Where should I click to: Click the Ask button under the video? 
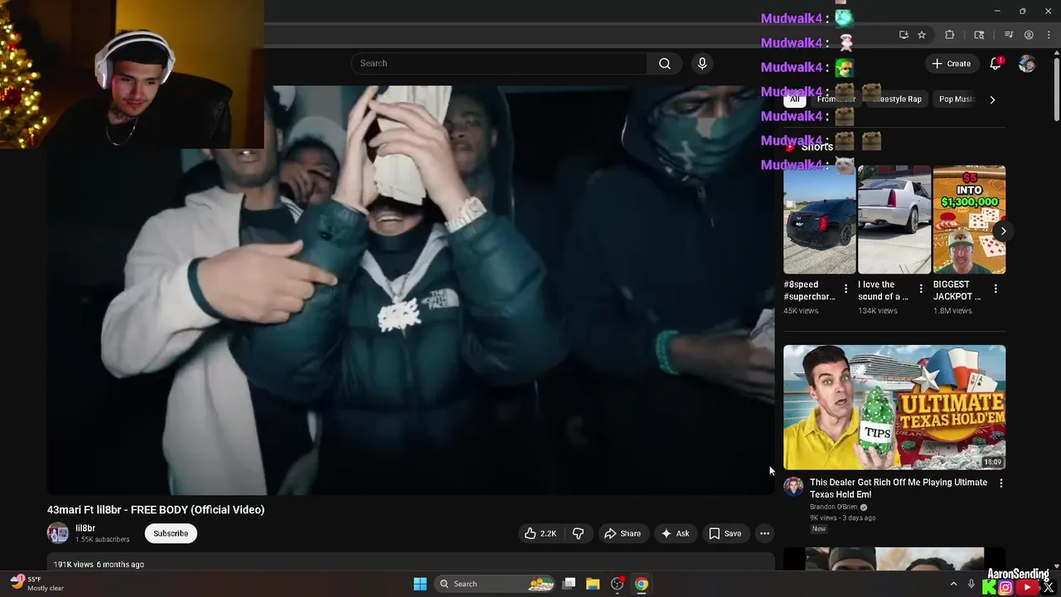pyautogui.click(x=675, y=533)
